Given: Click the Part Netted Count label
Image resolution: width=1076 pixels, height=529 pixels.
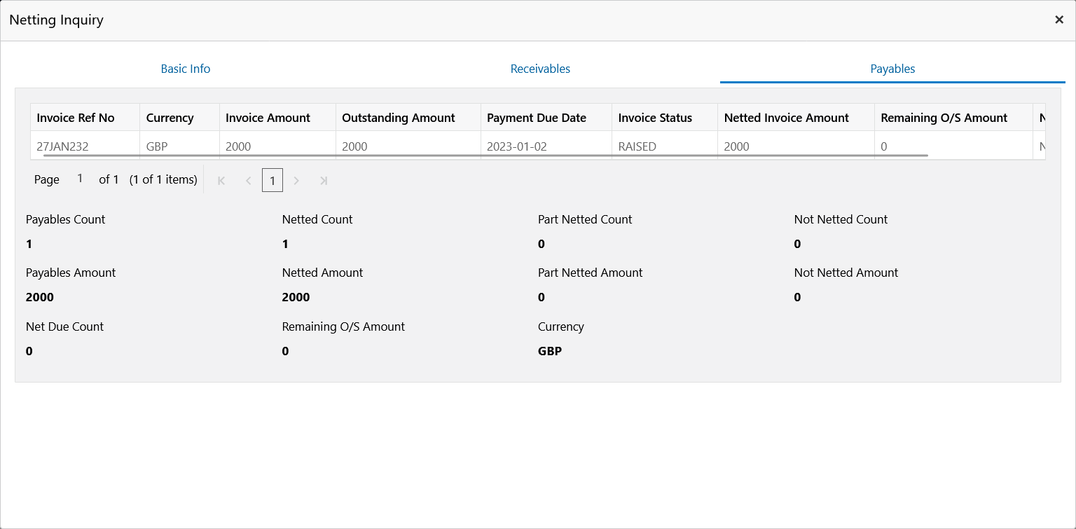Looking at the screenshot, I should point(585,219).
